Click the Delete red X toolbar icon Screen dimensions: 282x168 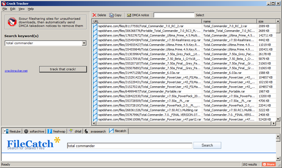tap(95, 15)
